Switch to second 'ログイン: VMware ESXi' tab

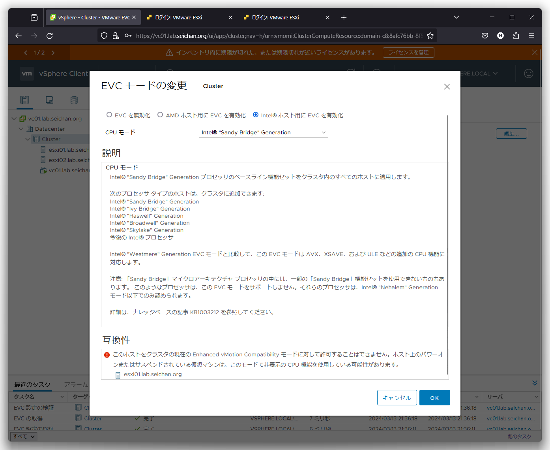pyautogui.click(x=275, y=17)
